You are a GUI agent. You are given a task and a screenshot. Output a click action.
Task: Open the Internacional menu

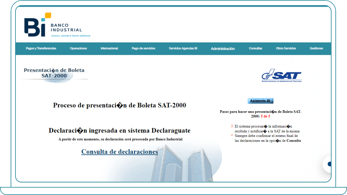coord(109,48)
